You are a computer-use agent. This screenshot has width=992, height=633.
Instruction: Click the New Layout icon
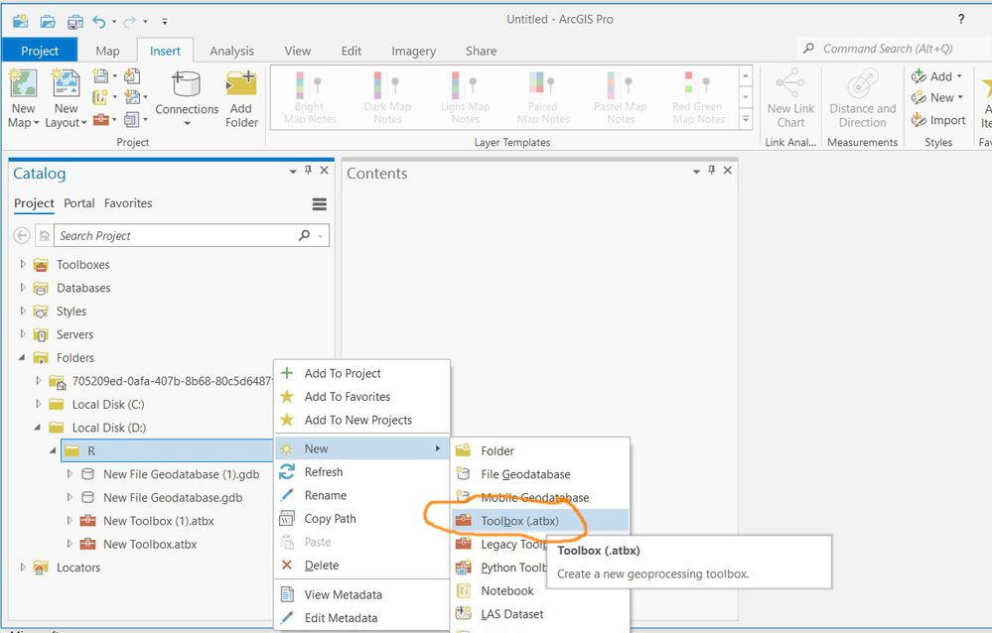(66, 83)
